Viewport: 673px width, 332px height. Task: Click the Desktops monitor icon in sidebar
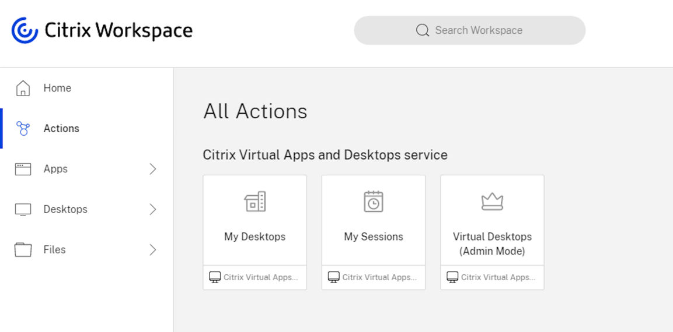click(23, 210)
